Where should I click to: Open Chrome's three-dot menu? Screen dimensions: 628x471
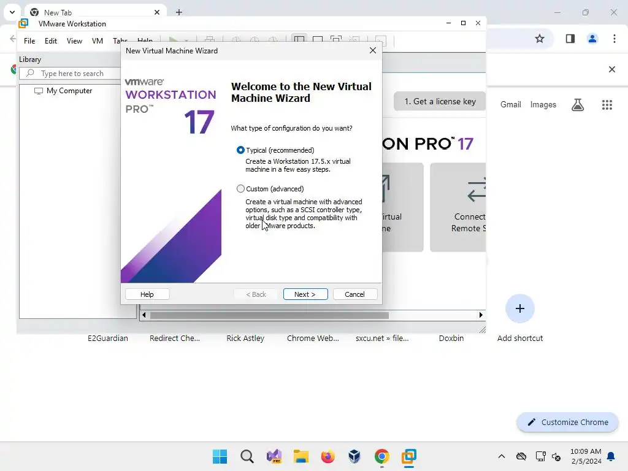615,39
